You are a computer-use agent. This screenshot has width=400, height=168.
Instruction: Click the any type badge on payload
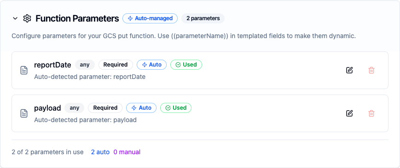(75, 108)
